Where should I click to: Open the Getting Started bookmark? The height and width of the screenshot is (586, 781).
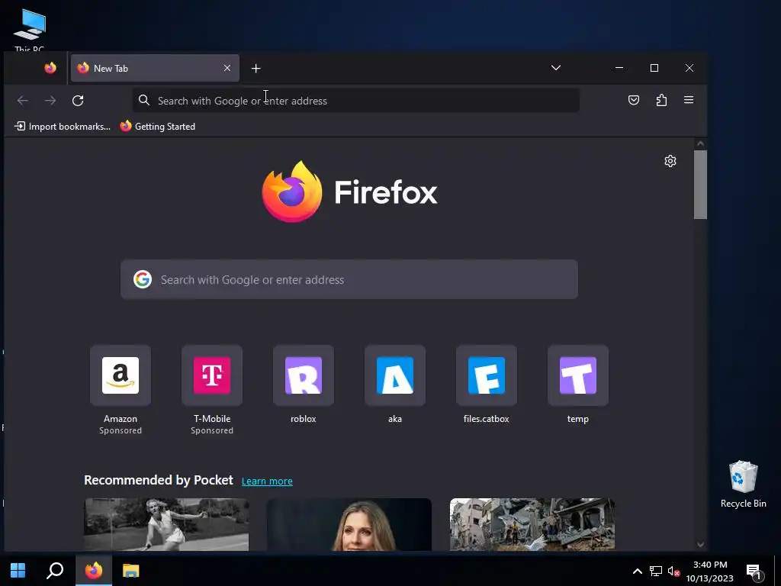point(158,126)
